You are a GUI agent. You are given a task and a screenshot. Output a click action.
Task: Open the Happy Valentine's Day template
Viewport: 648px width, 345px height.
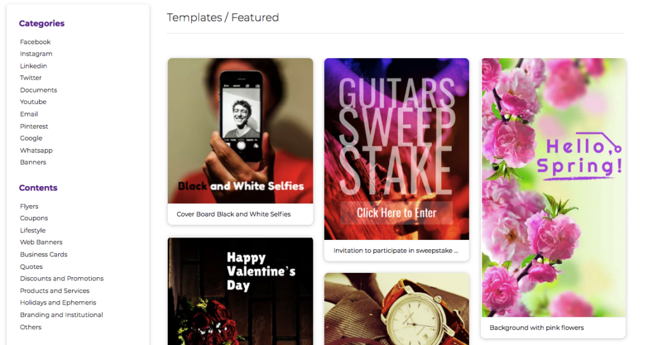click(240, 291)
